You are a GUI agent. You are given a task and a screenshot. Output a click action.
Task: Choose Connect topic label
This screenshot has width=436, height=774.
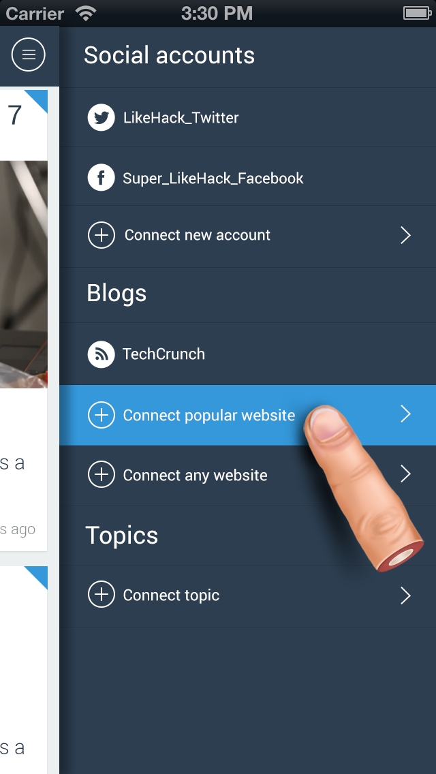171,595
